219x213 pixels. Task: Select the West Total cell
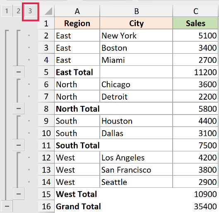pos(77,194)
